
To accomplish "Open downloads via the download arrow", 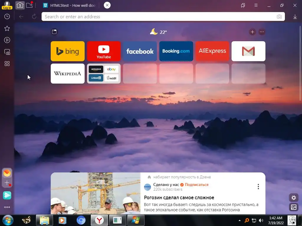I will tap(295, 17).
